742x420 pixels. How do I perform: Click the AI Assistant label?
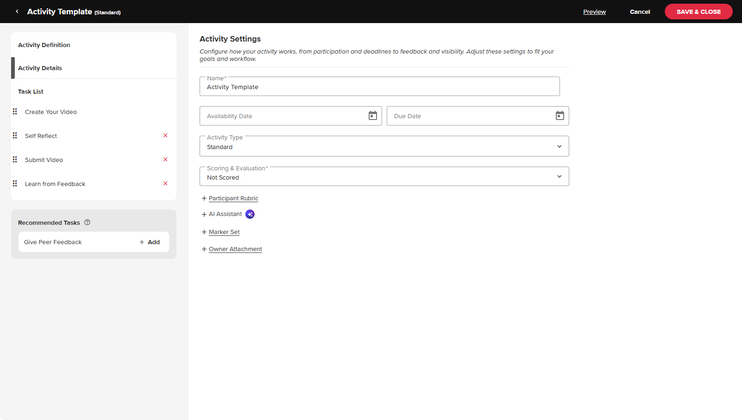tap(225, 214)
